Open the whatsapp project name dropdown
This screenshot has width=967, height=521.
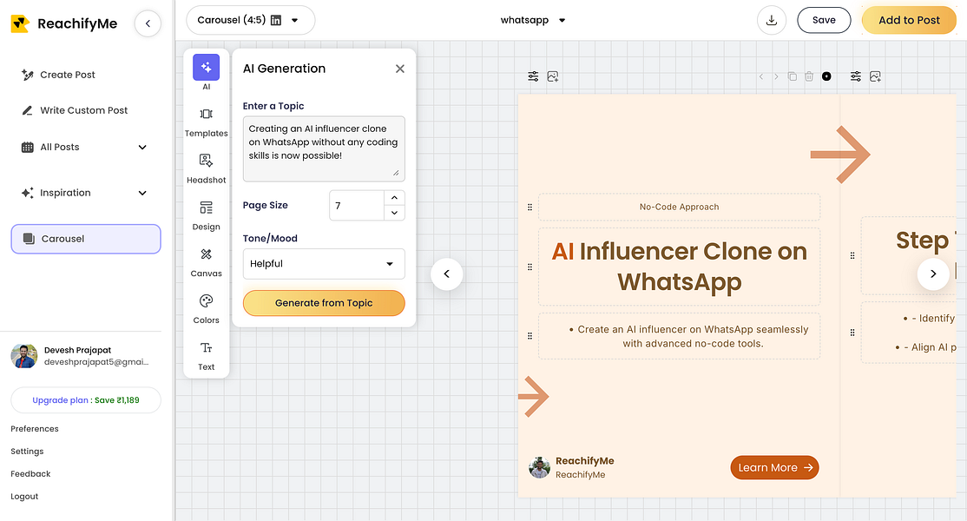(x=533, y=20)
